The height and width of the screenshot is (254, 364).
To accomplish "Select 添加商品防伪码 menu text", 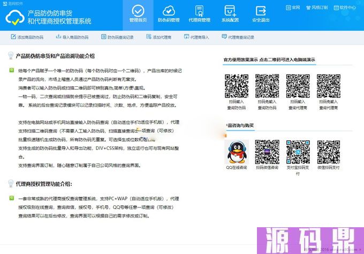I will click(x=31, y=37).
